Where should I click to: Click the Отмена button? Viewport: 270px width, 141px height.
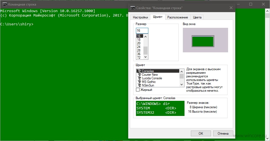tap(223, 134)
